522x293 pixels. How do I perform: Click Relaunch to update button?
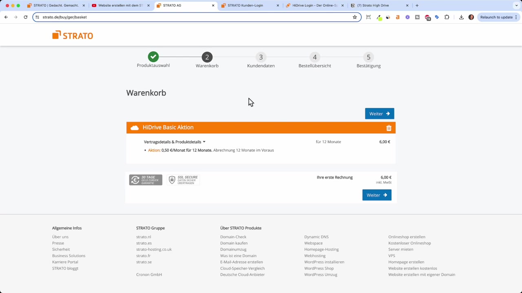(499, 17)
